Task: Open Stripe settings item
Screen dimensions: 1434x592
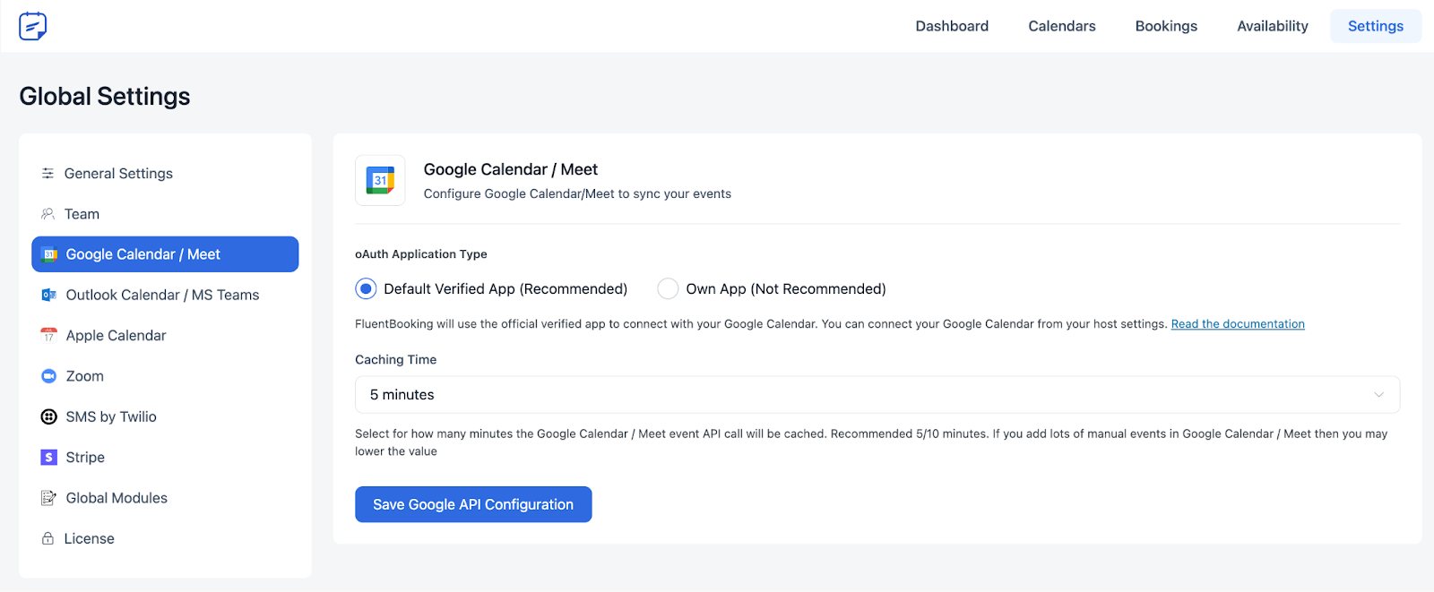Action: 165,458
